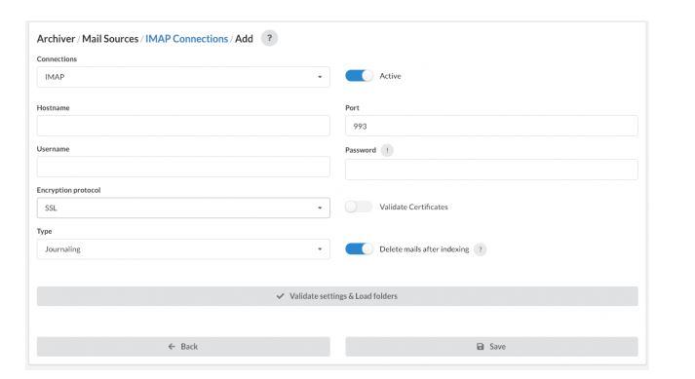Screen dimensions: 695x379
Task: Open the Encryption protocol dropdown showing SSL
Action: click(183, 208)
